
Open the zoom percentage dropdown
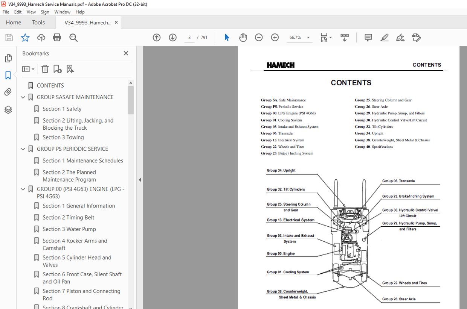click(x=308, y=38)
